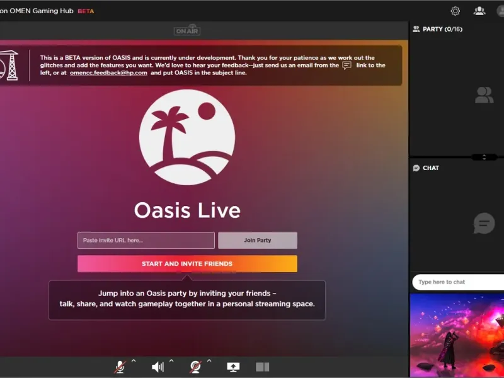Click the party/chat panel resize handle

tap(484, 157)
